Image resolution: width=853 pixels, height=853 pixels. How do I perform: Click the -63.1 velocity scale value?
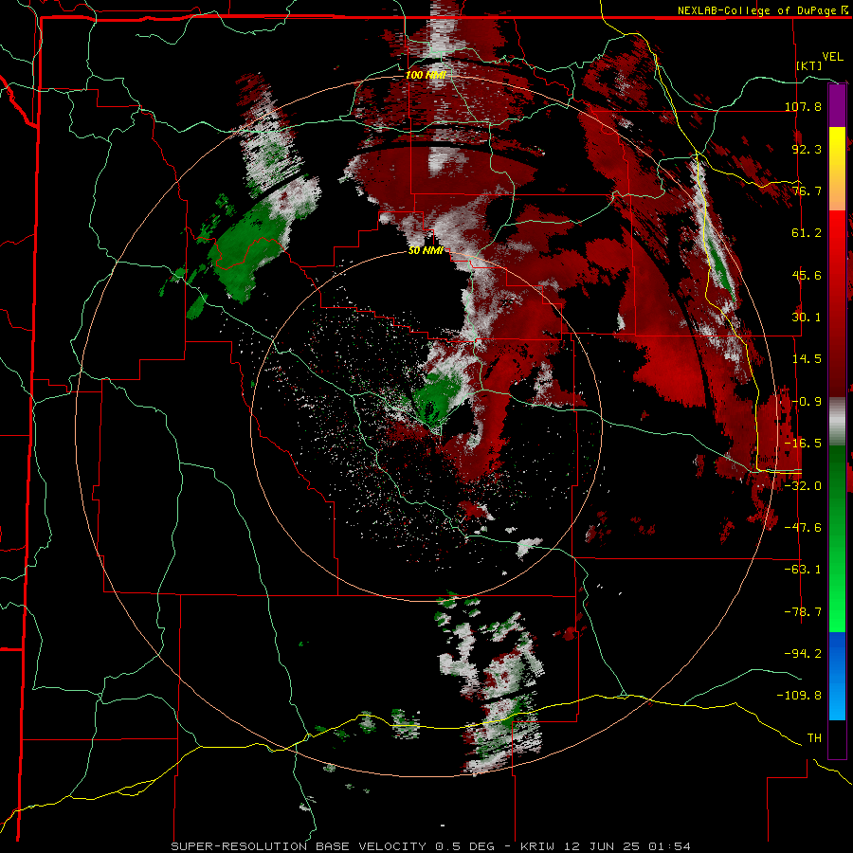tap(803, 570)
